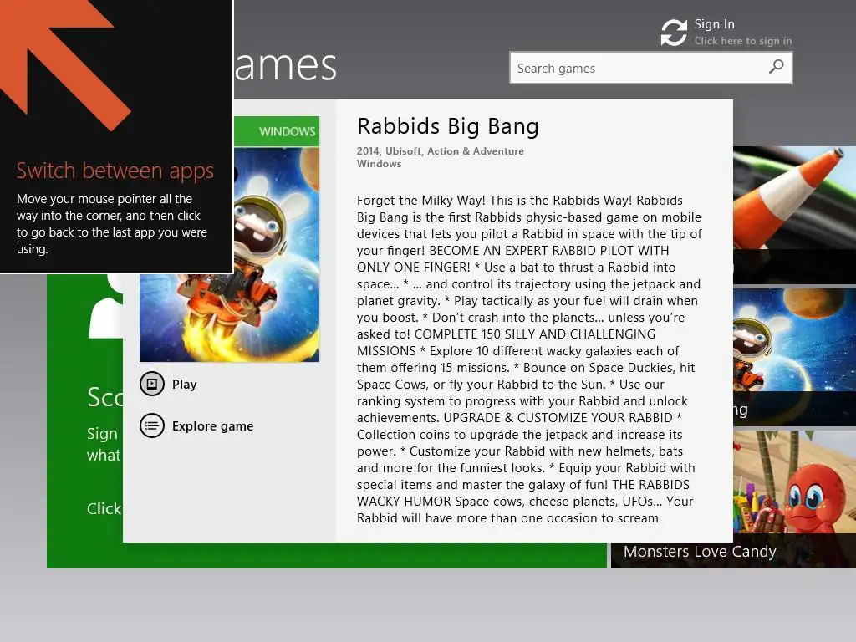Viewport: 856px width, 642px height.
Task: Select the Play label under cover art
Action: pos(185,385)
